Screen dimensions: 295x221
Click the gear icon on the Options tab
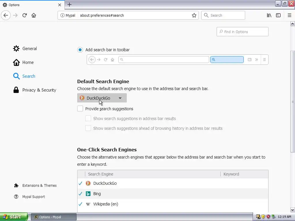[5, 5]
